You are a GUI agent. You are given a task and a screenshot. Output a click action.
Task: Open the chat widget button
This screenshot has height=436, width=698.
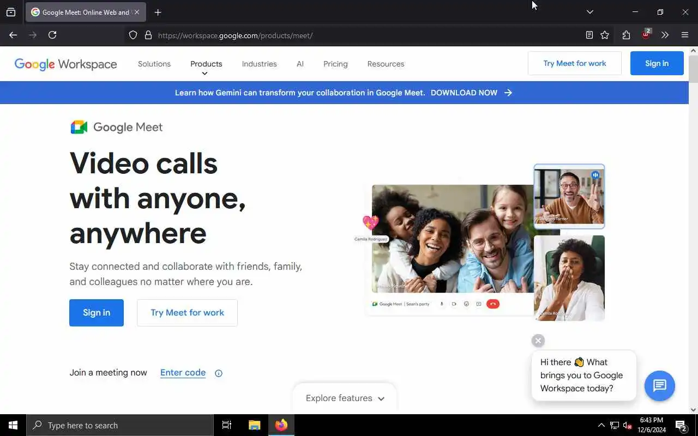(660, 386)
